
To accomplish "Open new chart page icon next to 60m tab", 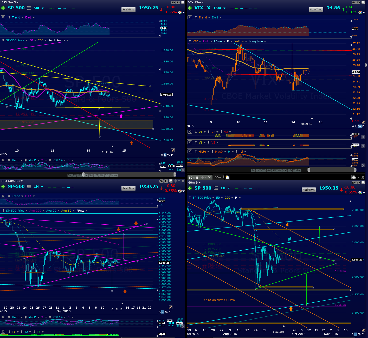I will point(227,177).
